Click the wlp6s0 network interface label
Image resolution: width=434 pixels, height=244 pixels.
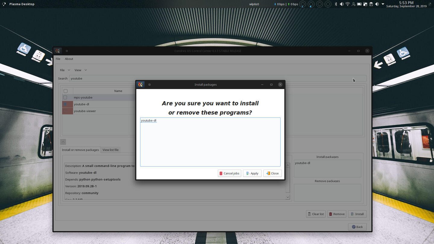coord(254,4)
